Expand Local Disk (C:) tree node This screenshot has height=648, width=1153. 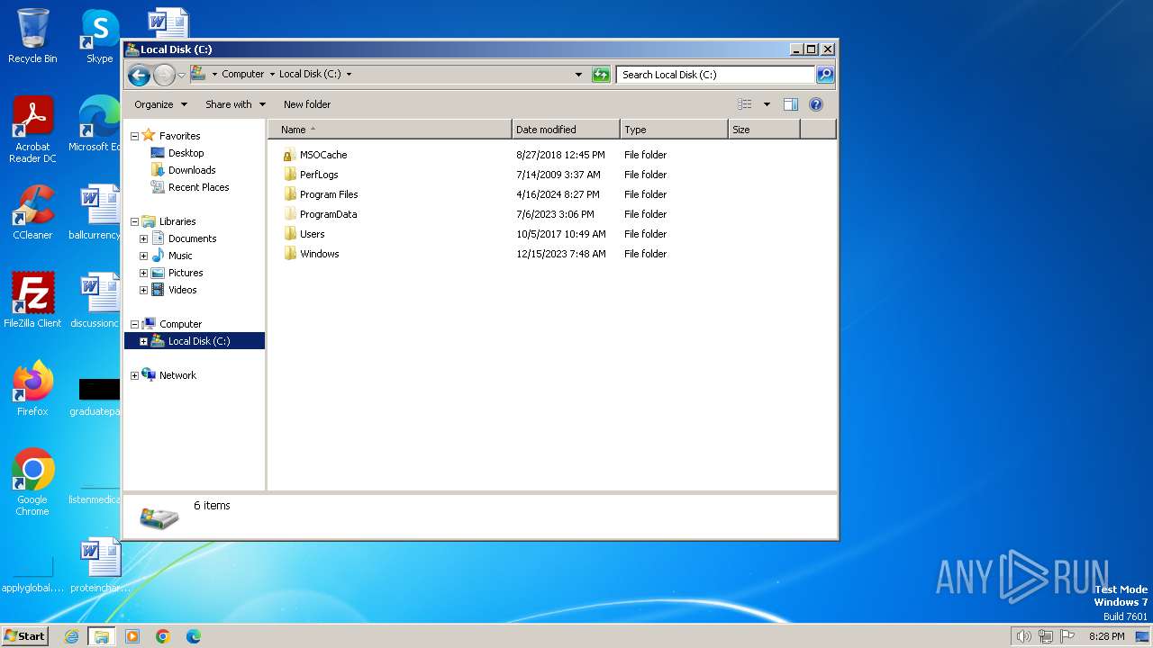click(143, 341)
